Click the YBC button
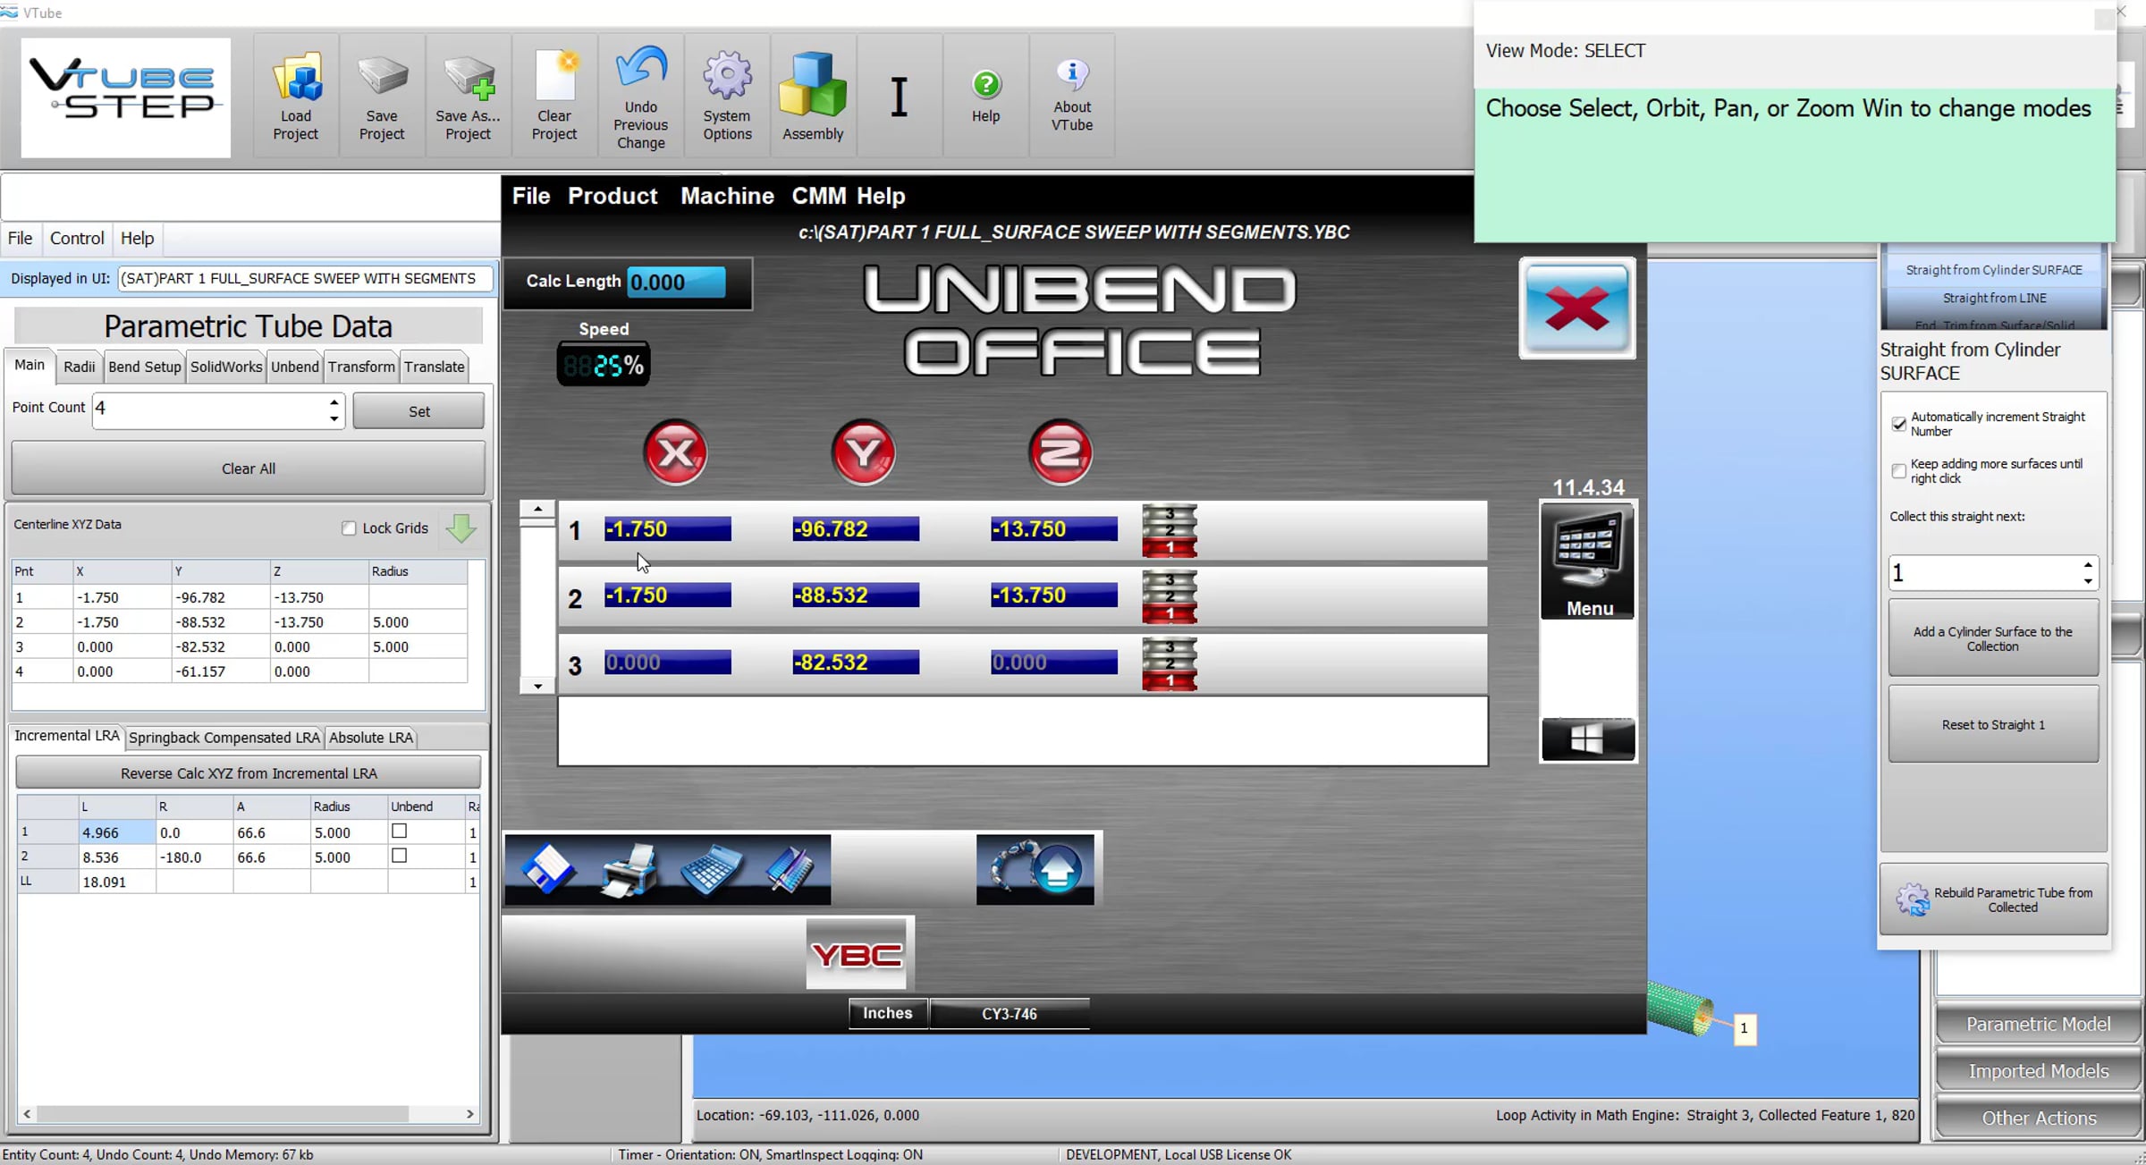This screenshot has height=1165, width=2146. [857, 955]
